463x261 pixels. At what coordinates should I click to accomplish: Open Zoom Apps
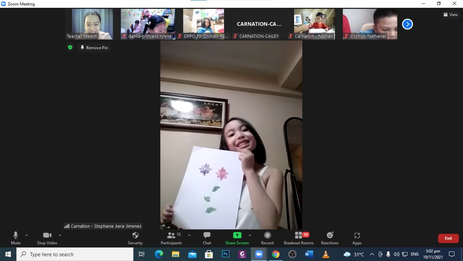(x=357, y=238)
